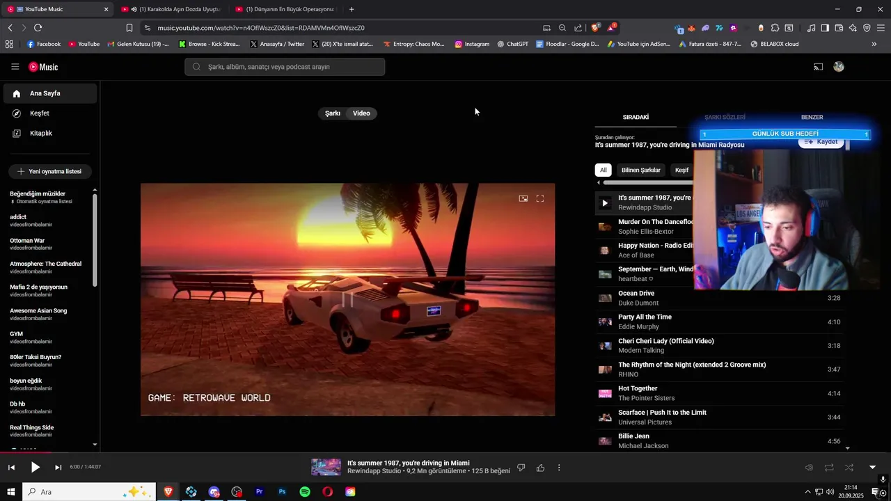Toggle repeat mode in player bar
Image resolution: width=891 pixels, height=501 pixels.
(829, 468)
